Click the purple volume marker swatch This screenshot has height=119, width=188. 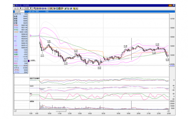(x=29, y=61)
